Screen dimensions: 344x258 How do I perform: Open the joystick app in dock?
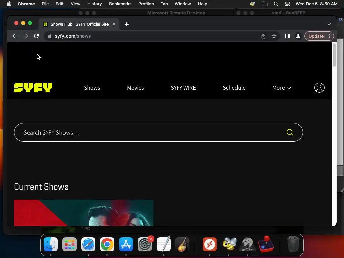point(266,244)
